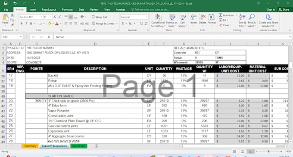This screenshot has height=157, width=293.
Task: Apply the red font color A
Action: pyautogui.click(x=57, y=24)
